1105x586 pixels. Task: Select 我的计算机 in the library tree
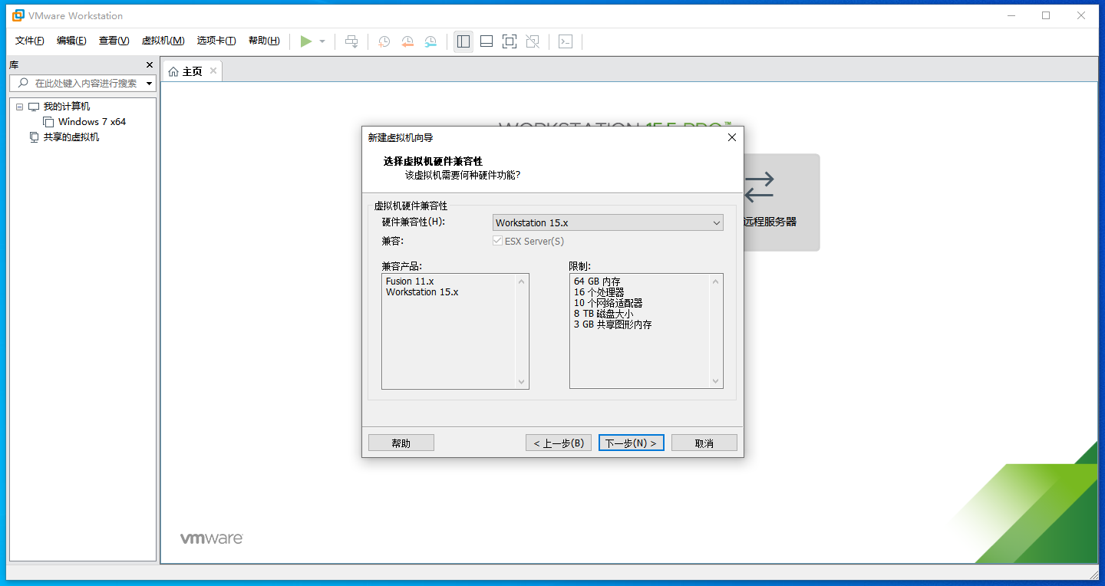67,107
